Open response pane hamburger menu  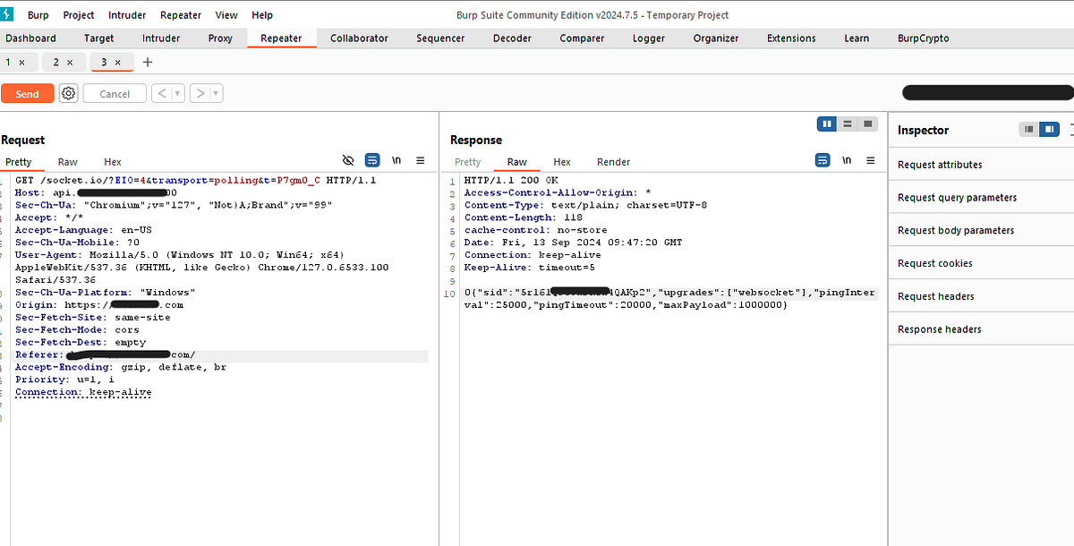pyautogui.click(x=871, y=160)
